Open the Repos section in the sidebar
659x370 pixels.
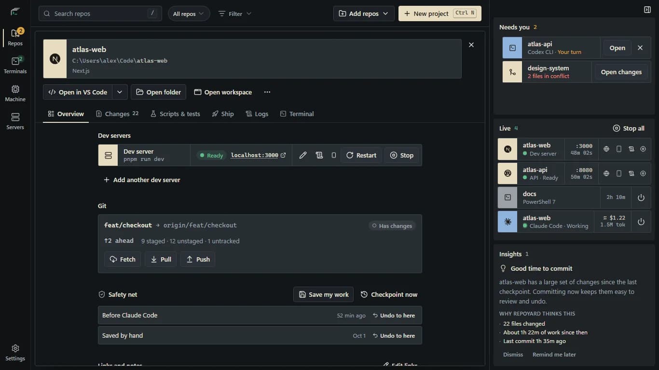pyautogui.click(x=15, y=38)
